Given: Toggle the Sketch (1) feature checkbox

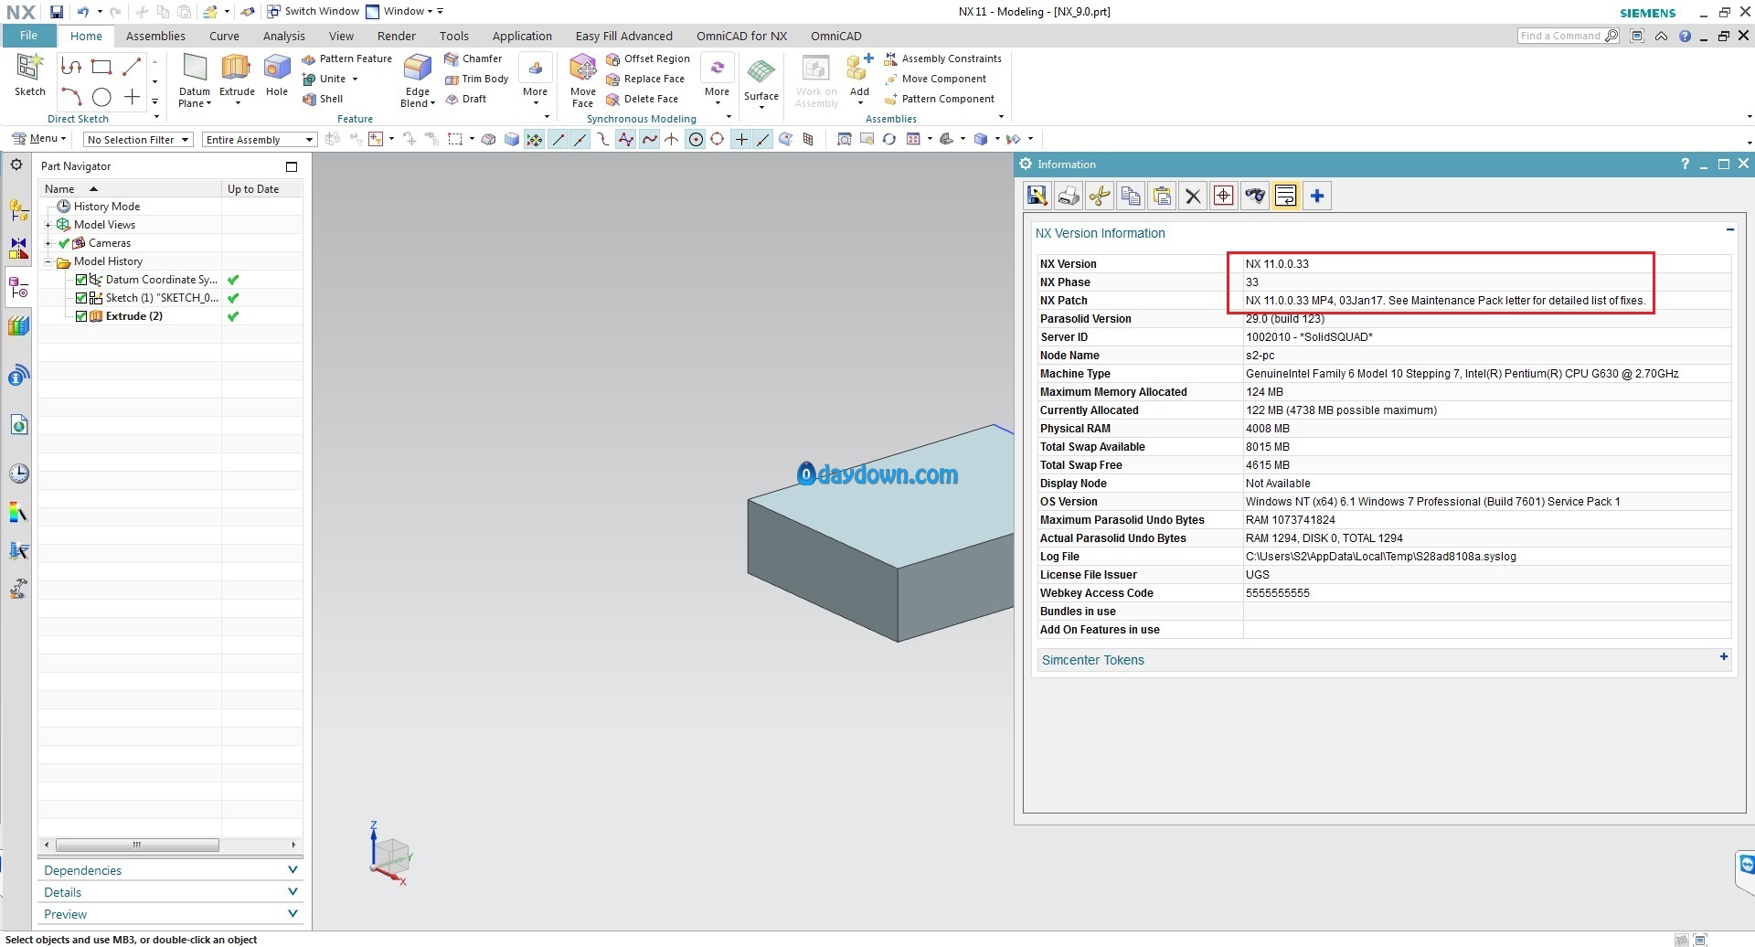Looking at the screenshot, I should (x=81, y=298).
